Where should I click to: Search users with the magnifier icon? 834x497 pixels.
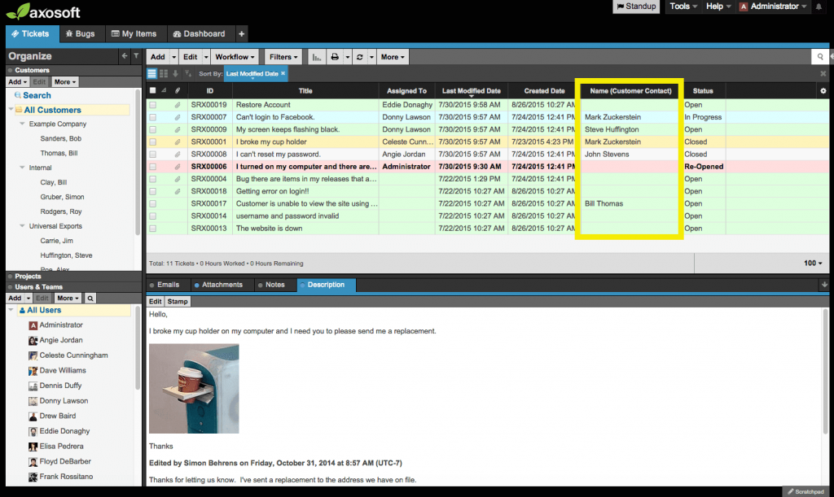pos(90,299)
